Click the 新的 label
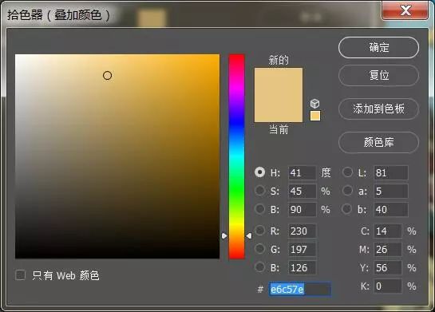Viewport: 435px width, 312px height. tap(279, 60)
